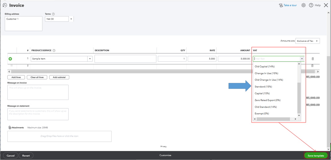Image resolution: width=331 pixels, height=160 pixels.
Task: Click the VAT list vertical scrollbar thumb
Action: [x=299, y=98]
